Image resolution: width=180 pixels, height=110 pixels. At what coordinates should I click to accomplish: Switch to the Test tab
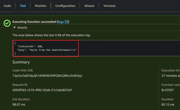23,6
